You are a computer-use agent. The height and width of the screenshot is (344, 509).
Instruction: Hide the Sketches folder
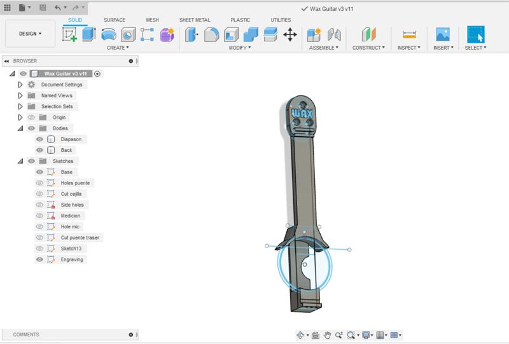(31, 161)
